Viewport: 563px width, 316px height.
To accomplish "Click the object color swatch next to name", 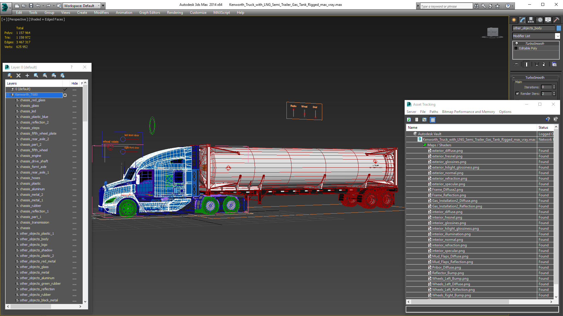I will click(x=559, y=28).
